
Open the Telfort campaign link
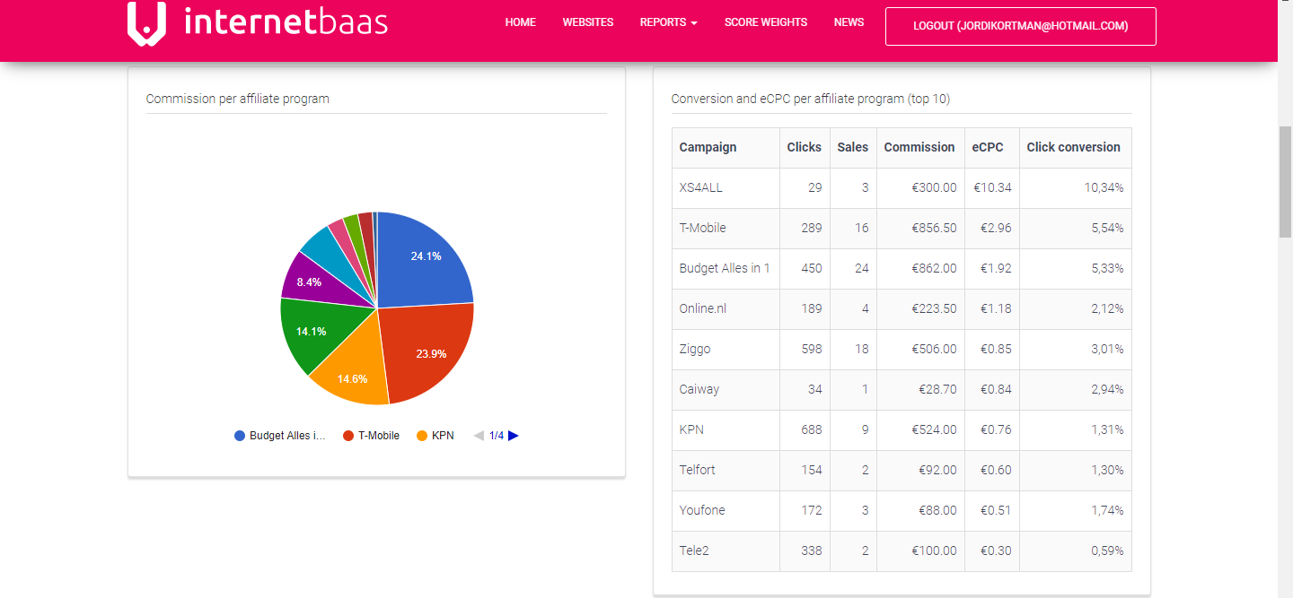pos(698,470)
